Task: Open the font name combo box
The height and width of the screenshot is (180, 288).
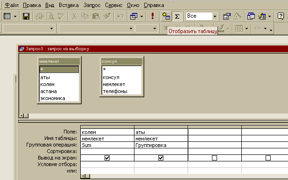Action: 96,28
